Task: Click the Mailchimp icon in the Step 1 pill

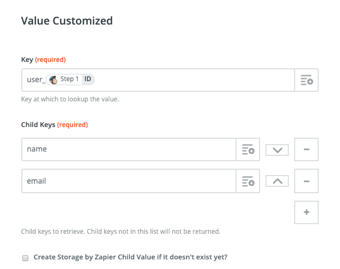Action: pyautogui.click(x=53, y=80)
